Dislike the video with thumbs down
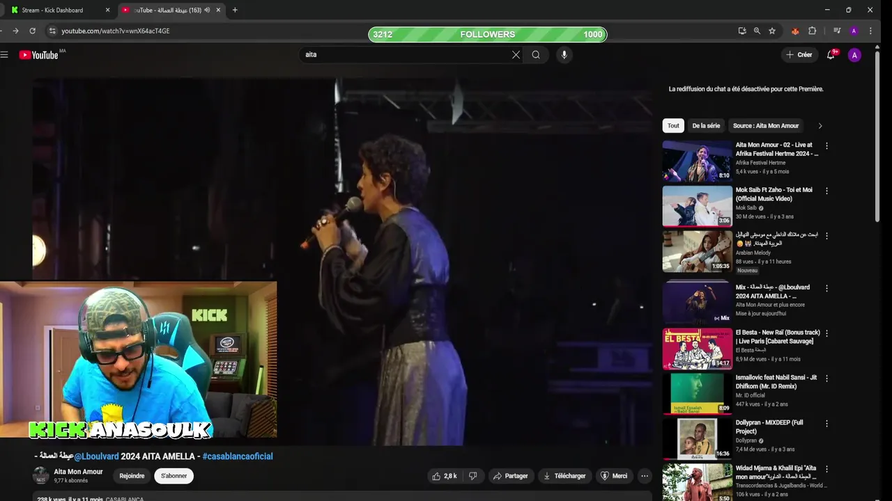Screen dimensions: 892x501 [x=473, y=476]
